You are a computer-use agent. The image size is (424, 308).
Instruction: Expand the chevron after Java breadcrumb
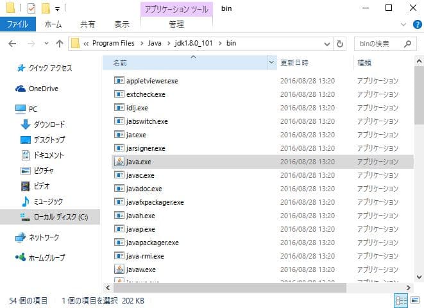[x=169, y=44]
